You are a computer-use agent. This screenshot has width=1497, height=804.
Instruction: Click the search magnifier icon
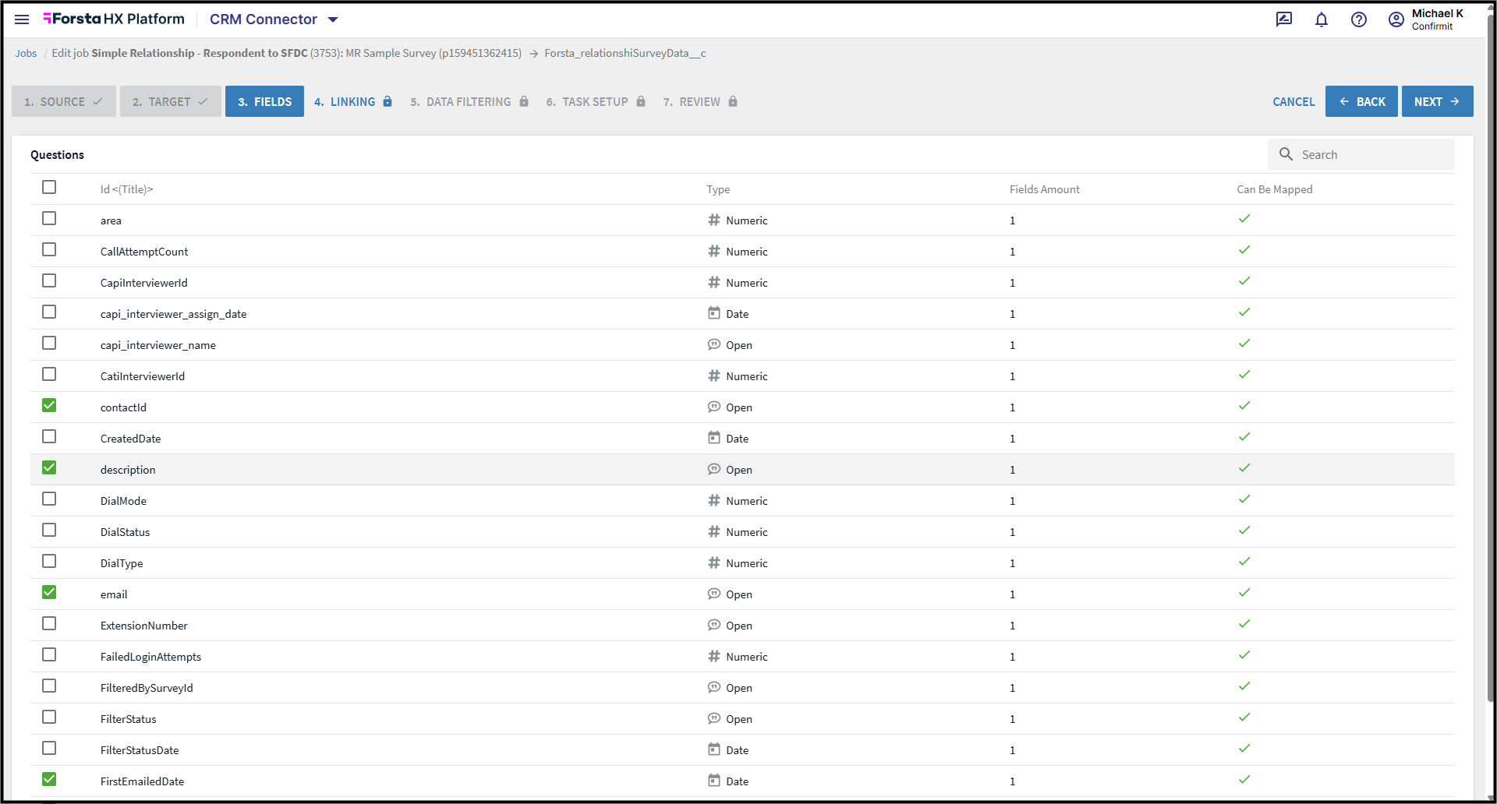click(x=1286, y=154)
